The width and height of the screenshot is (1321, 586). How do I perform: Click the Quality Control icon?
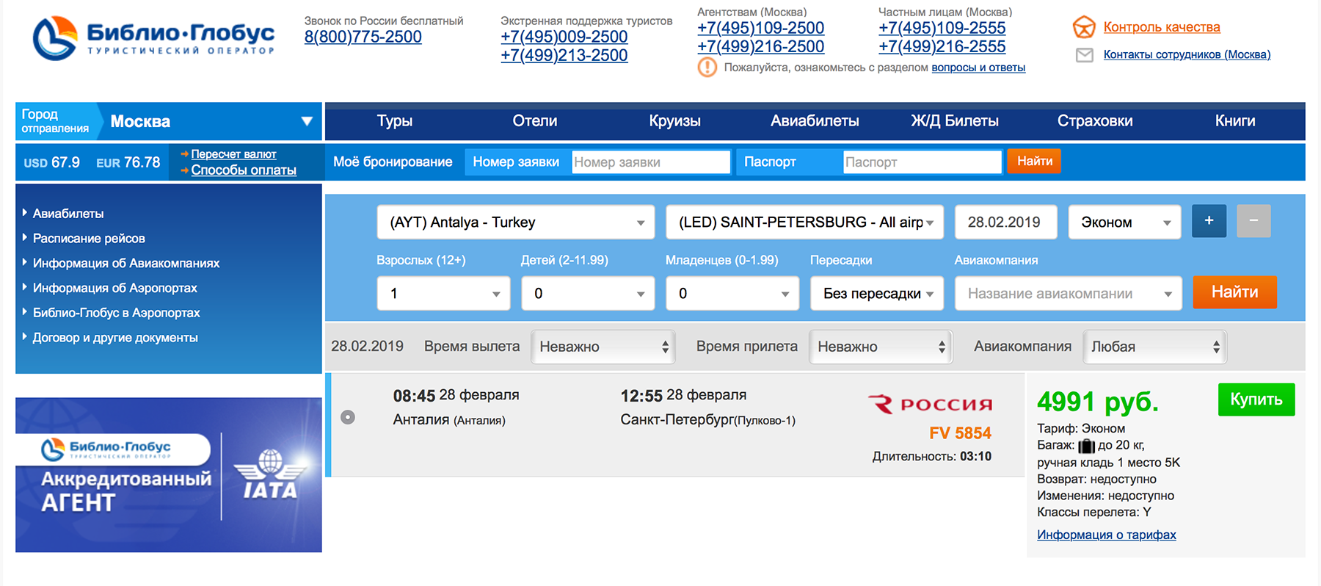1084,27
